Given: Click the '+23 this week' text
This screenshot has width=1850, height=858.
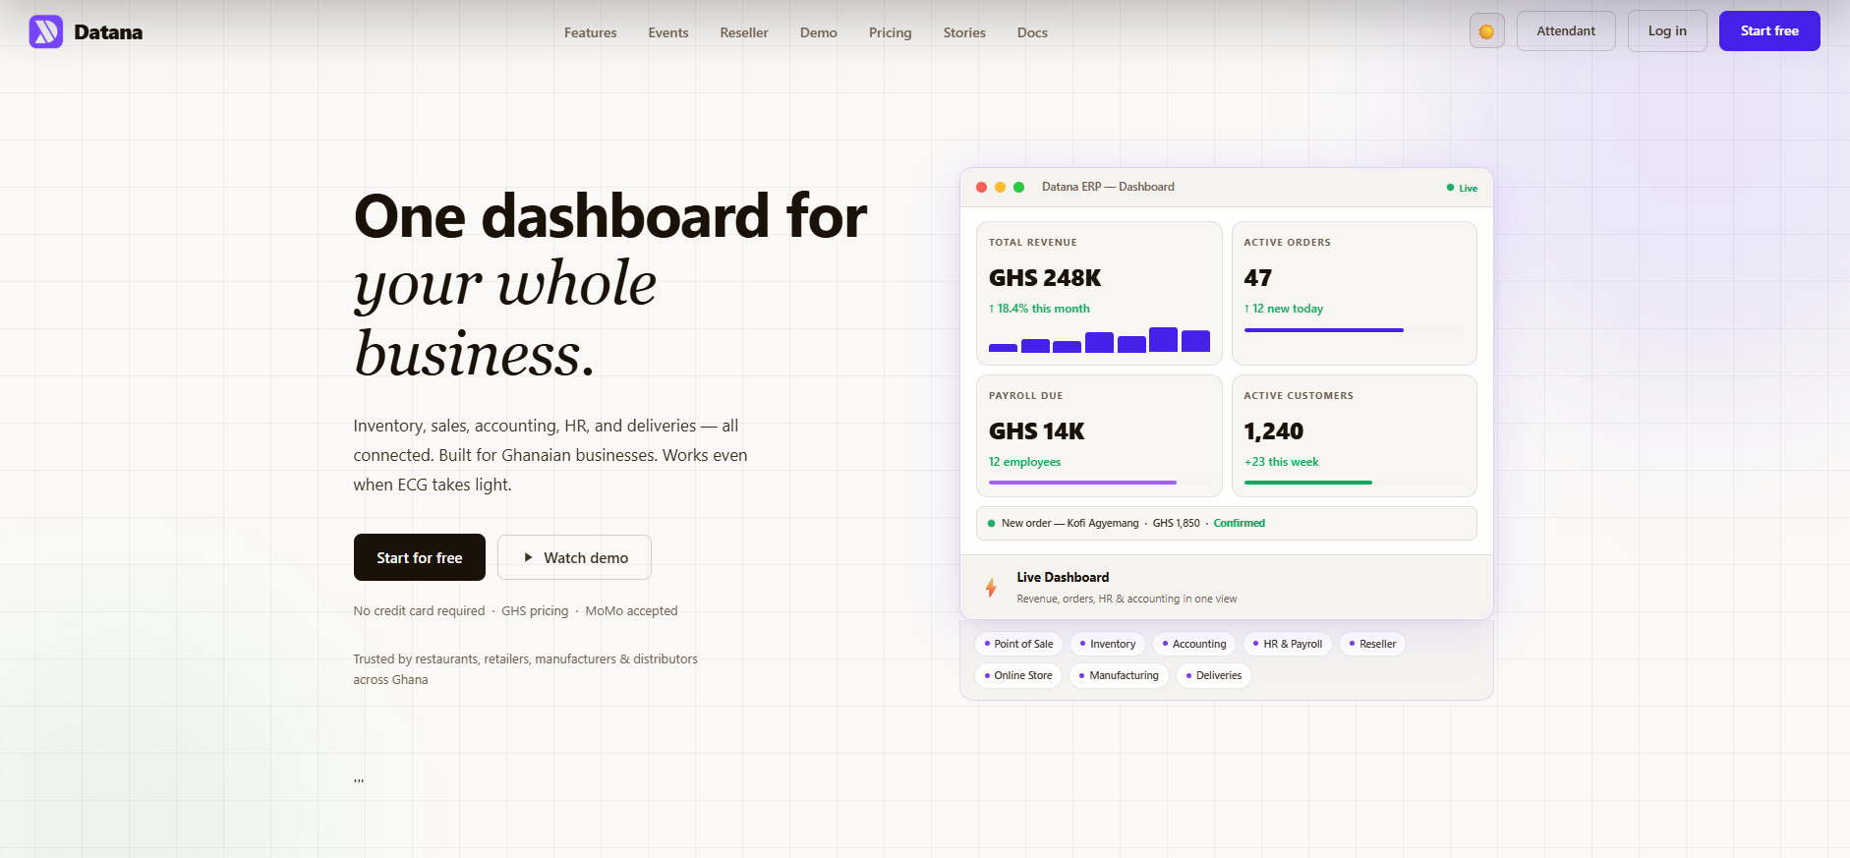Looking at the screenshot, I should pyautogui.click(x=1282, y=462).
